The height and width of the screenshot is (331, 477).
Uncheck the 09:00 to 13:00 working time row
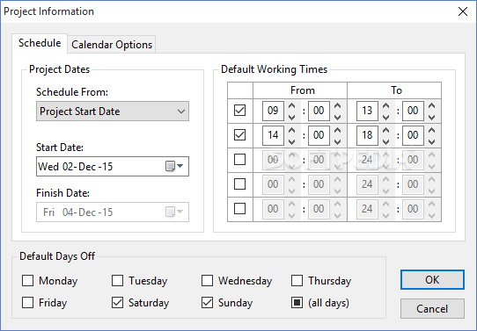click(x=239, y=111)
